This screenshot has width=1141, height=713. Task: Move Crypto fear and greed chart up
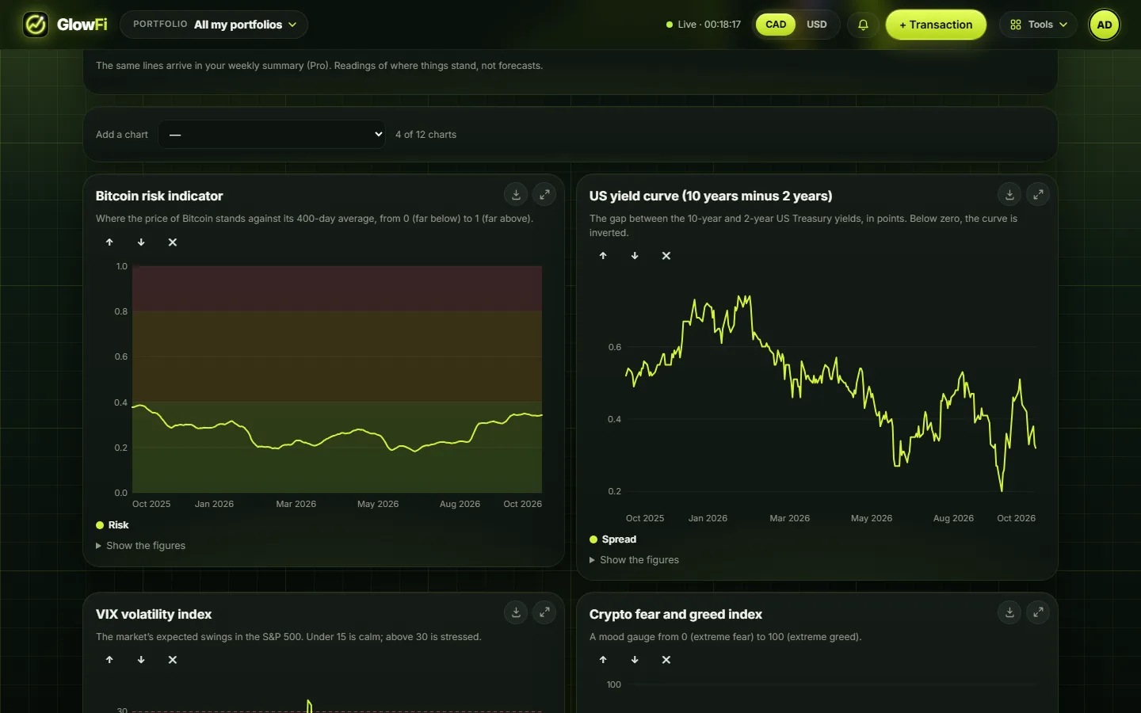click(x=603, y=660)
